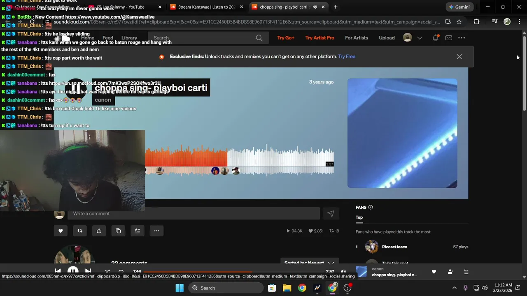527x296 pixels.
Task: Open File Explorer from the taskbar
Action: (x=287, y=288)
